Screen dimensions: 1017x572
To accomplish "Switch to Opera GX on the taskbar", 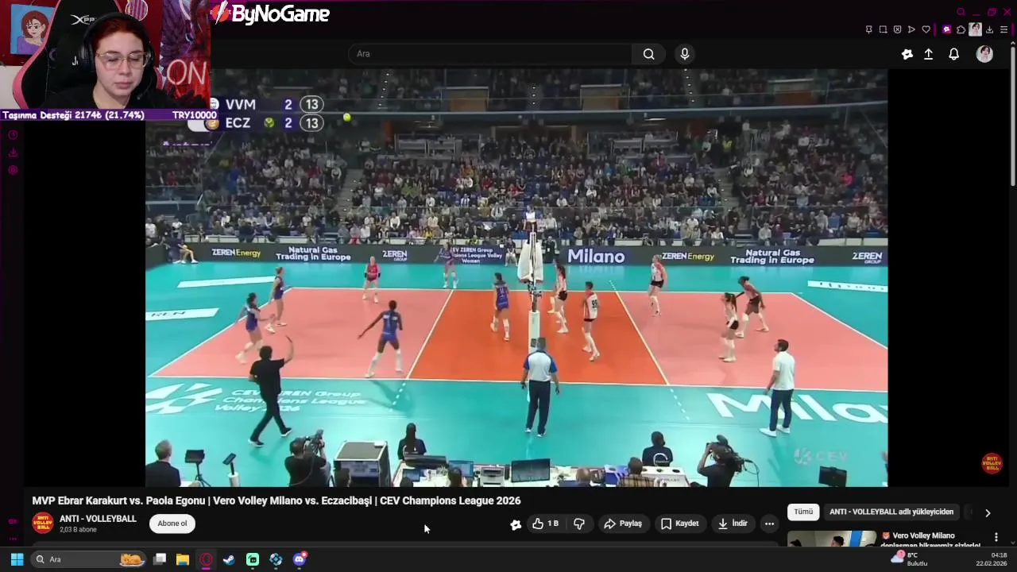I will [206, 559].
